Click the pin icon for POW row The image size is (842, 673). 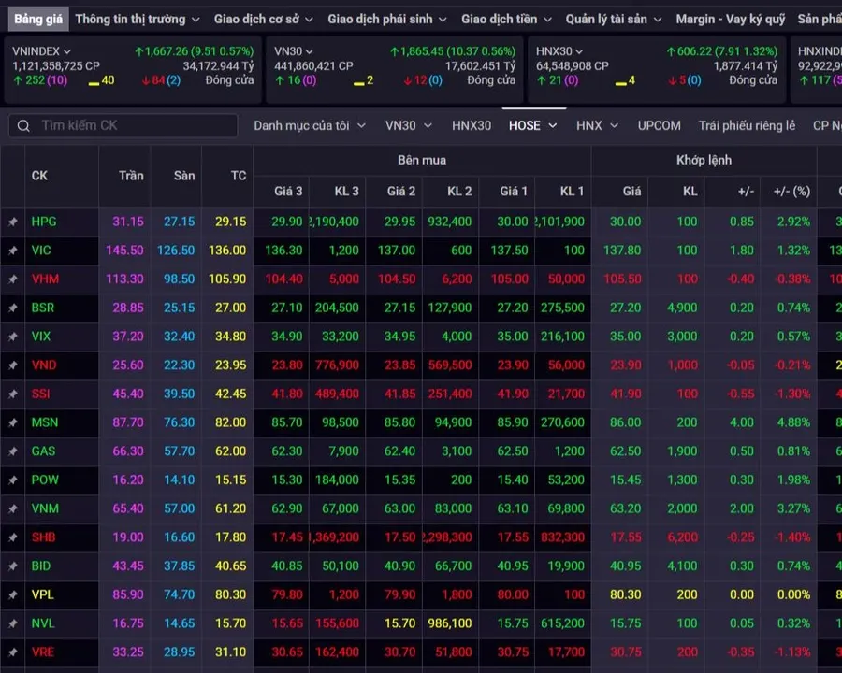[12, 480]
